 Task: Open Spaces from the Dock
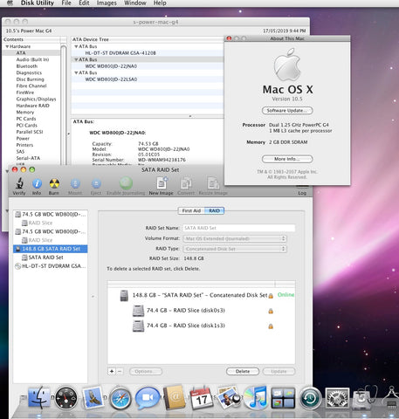tap(283, 398)
